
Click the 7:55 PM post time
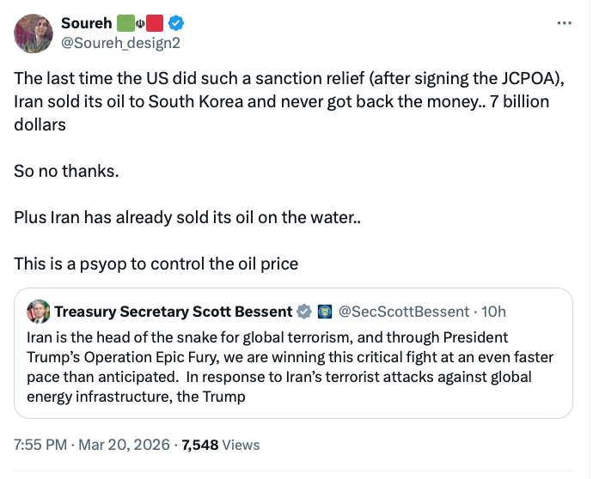pyautogui.click(x=40, y=445)
